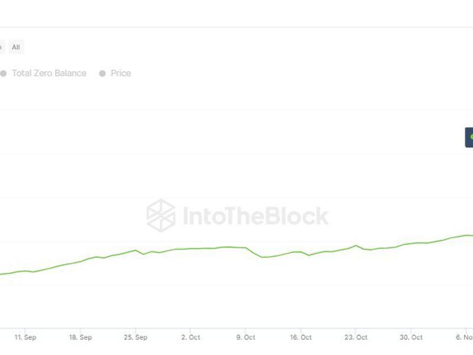Open the partially cut timeframe option beside All
Screen dimensions: 473x355
pos(2,47)
